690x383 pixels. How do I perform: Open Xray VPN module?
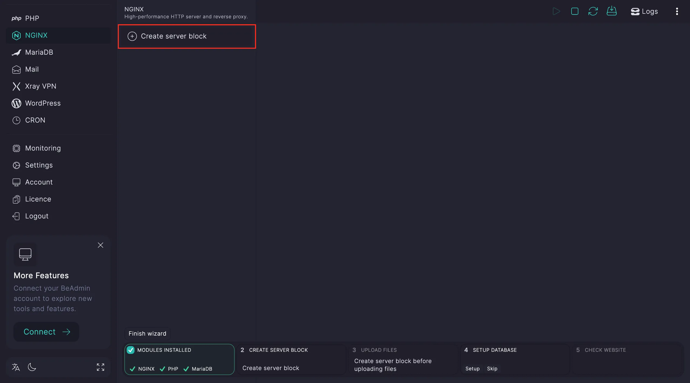point(58,86)
